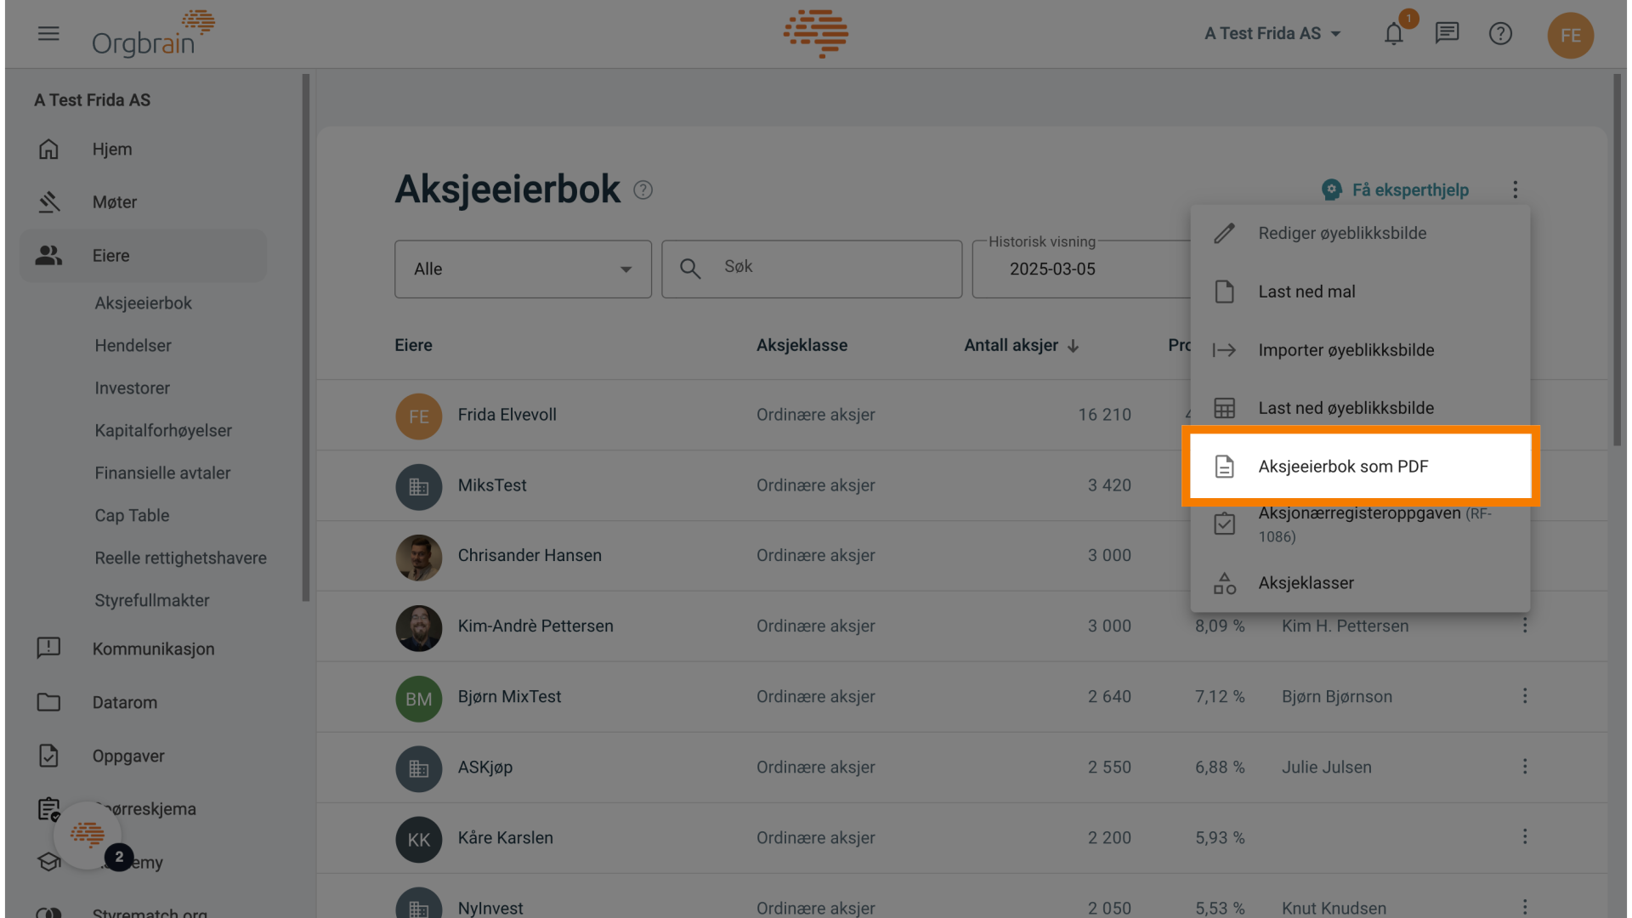Open the hamburger navigation menu
The width and height of the screenshot is (1632, 918).
click(48, 34)
